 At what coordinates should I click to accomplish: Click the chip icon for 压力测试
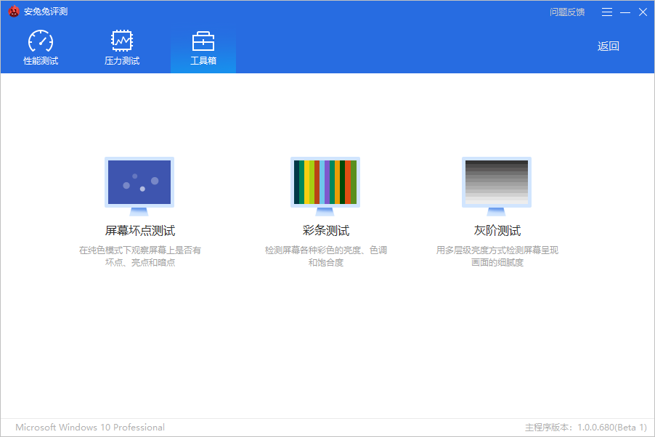click(x=122, y=41)
